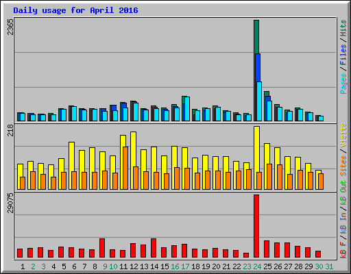This screenshot has height=274, width=351.
Task: Click day label 25 on the x-axis
Action: pyautogui.click(x=267, y=266)
